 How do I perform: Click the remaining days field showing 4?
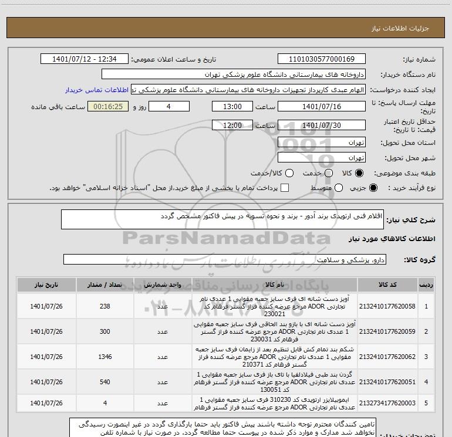pos(168,107)
